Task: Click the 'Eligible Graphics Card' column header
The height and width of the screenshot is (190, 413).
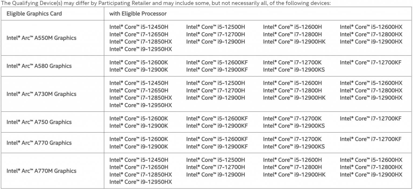Action: point(34,14)
